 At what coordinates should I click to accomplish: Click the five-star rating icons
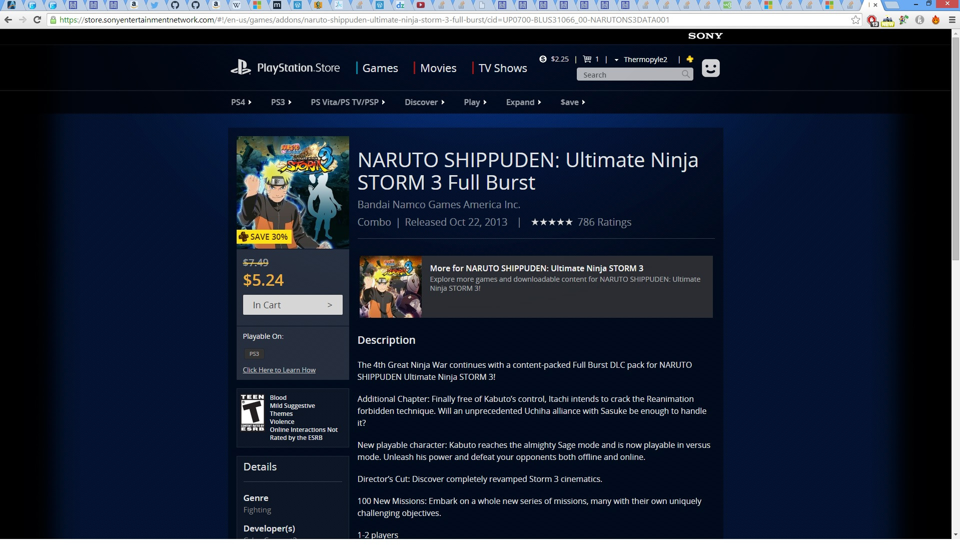point(551,222)
